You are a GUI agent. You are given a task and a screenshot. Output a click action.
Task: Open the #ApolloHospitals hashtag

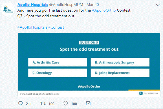pyautogui.click(x=32, y=27)
